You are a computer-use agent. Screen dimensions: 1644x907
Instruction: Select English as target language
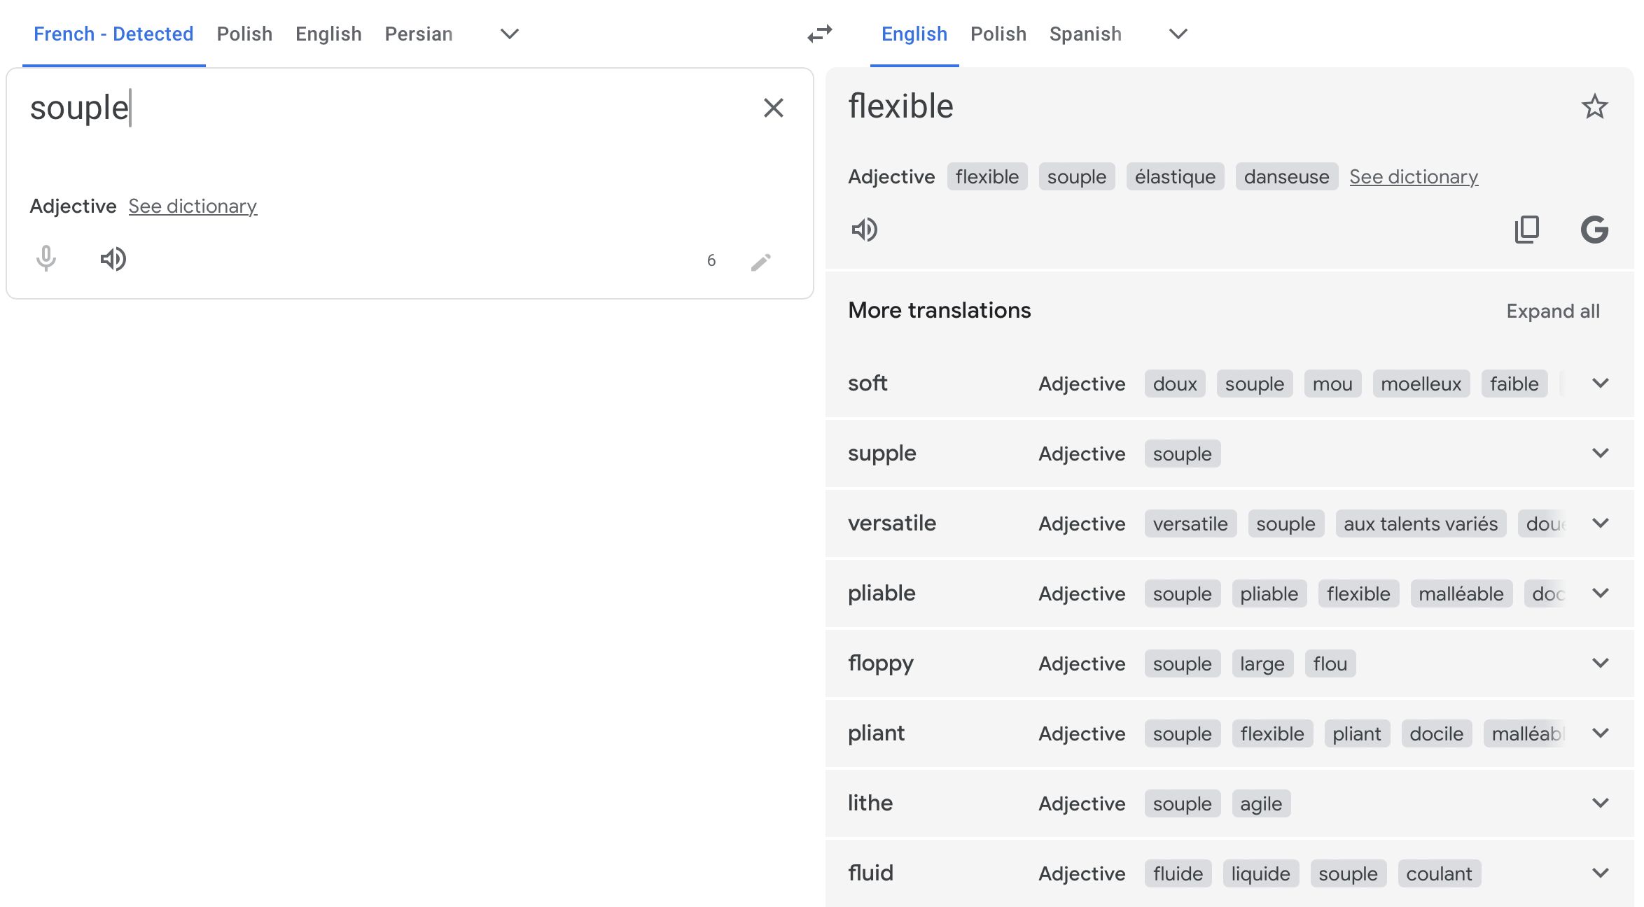pos(914,34)
